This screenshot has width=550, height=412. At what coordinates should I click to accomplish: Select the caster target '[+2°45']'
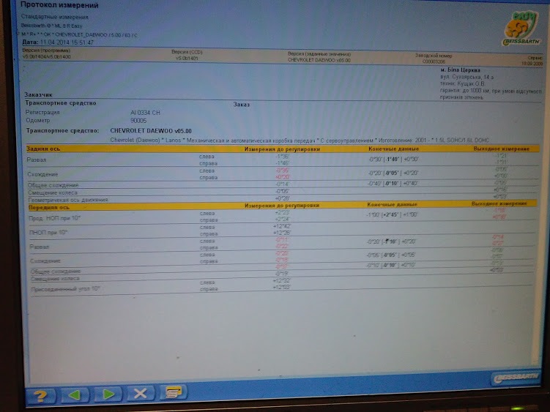[x=390, y=214]
